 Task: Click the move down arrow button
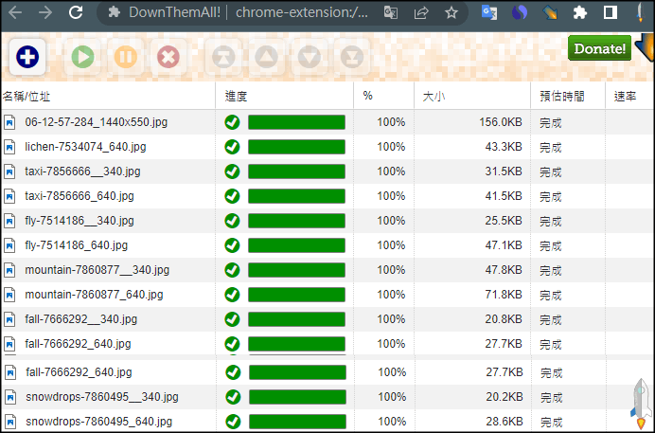tap(309, 58)
